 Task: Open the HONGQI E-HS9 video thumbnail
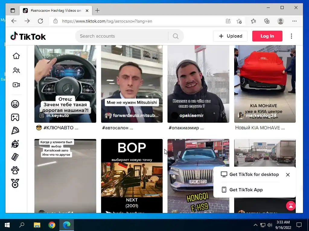point(198,176)
